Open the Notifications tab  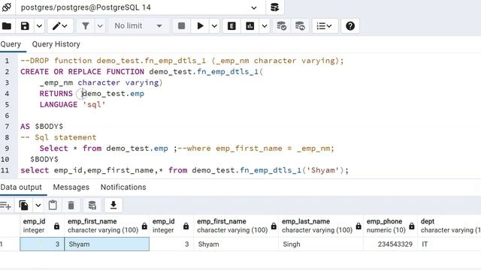(x=123, y=187)
